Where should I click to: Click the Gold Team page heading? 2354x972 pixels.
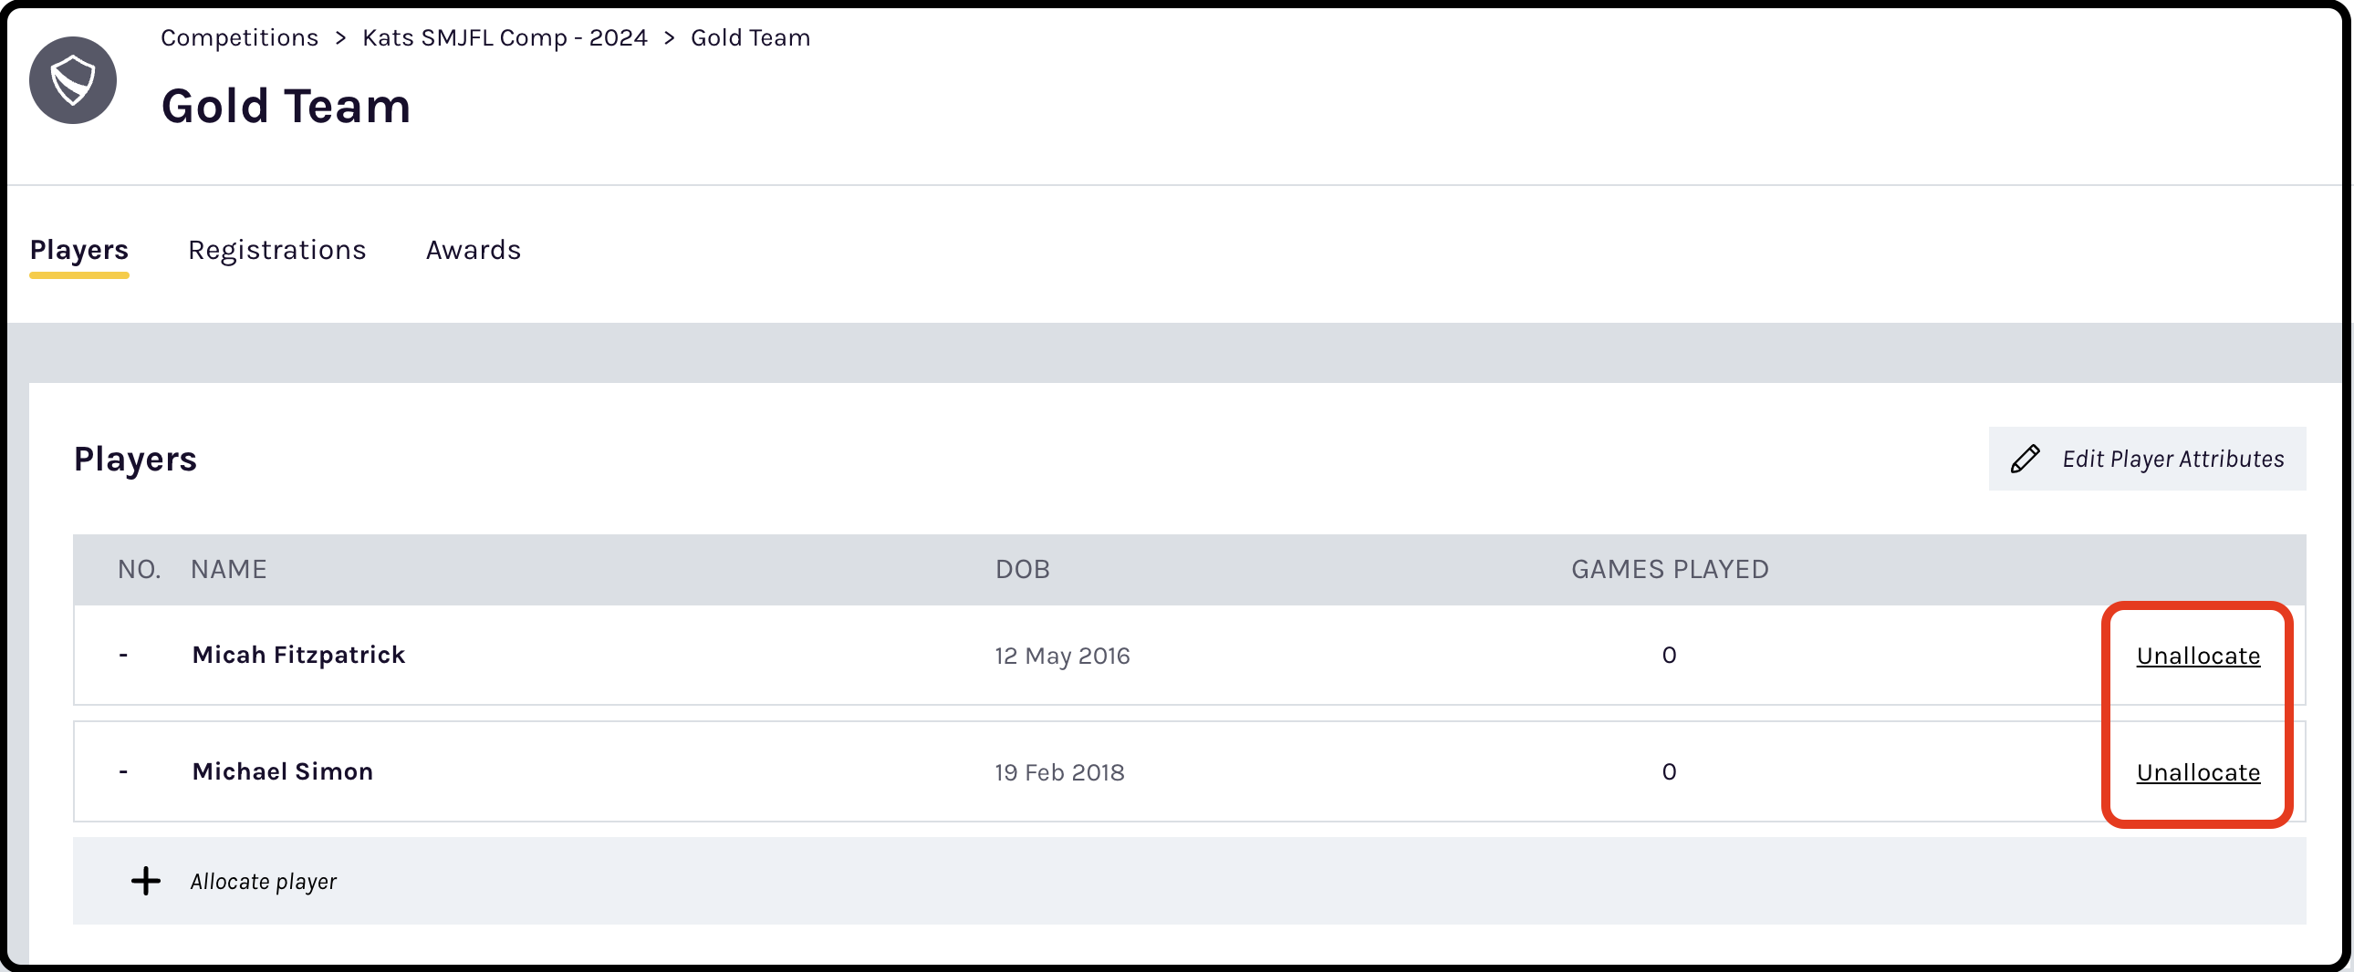click(x=285, y=104)
